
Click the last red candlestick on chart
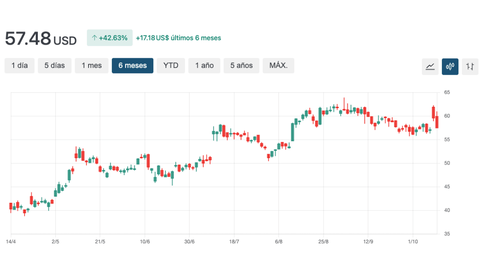tap(437, 122)
